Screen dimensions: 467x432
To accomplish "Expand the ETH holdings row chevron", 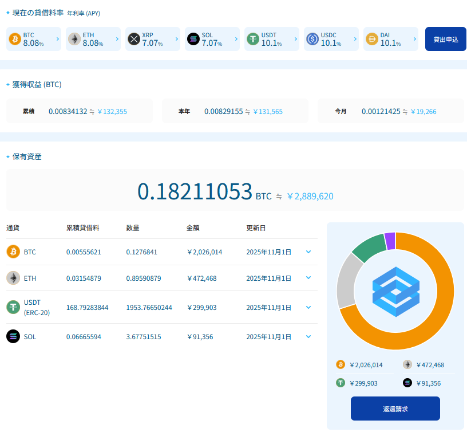I will (308, 278).
